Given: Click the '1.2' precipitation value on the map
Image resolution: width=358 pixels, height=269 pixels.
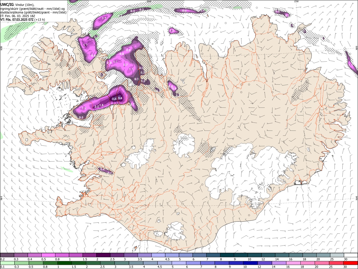Looking at the screenshot, I should point(84,108).
